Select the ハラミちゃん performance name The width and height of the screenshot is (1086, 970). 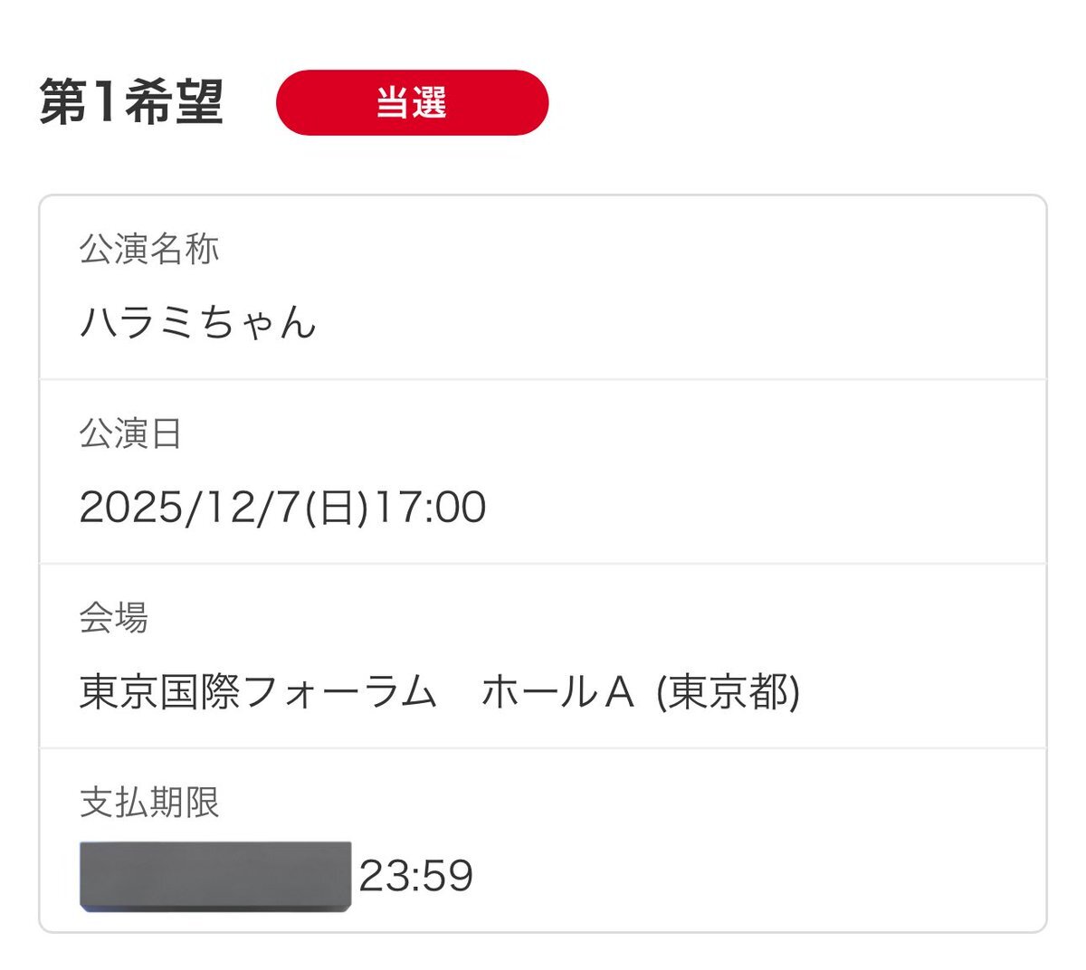pos(198,322)
